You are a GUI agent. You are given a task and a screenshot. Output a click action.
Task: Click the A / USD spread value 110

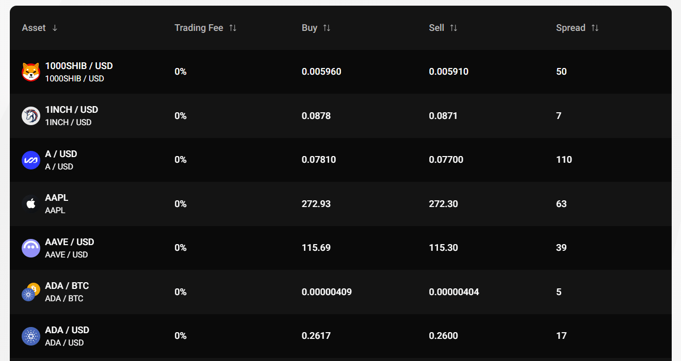click(564, 160)
